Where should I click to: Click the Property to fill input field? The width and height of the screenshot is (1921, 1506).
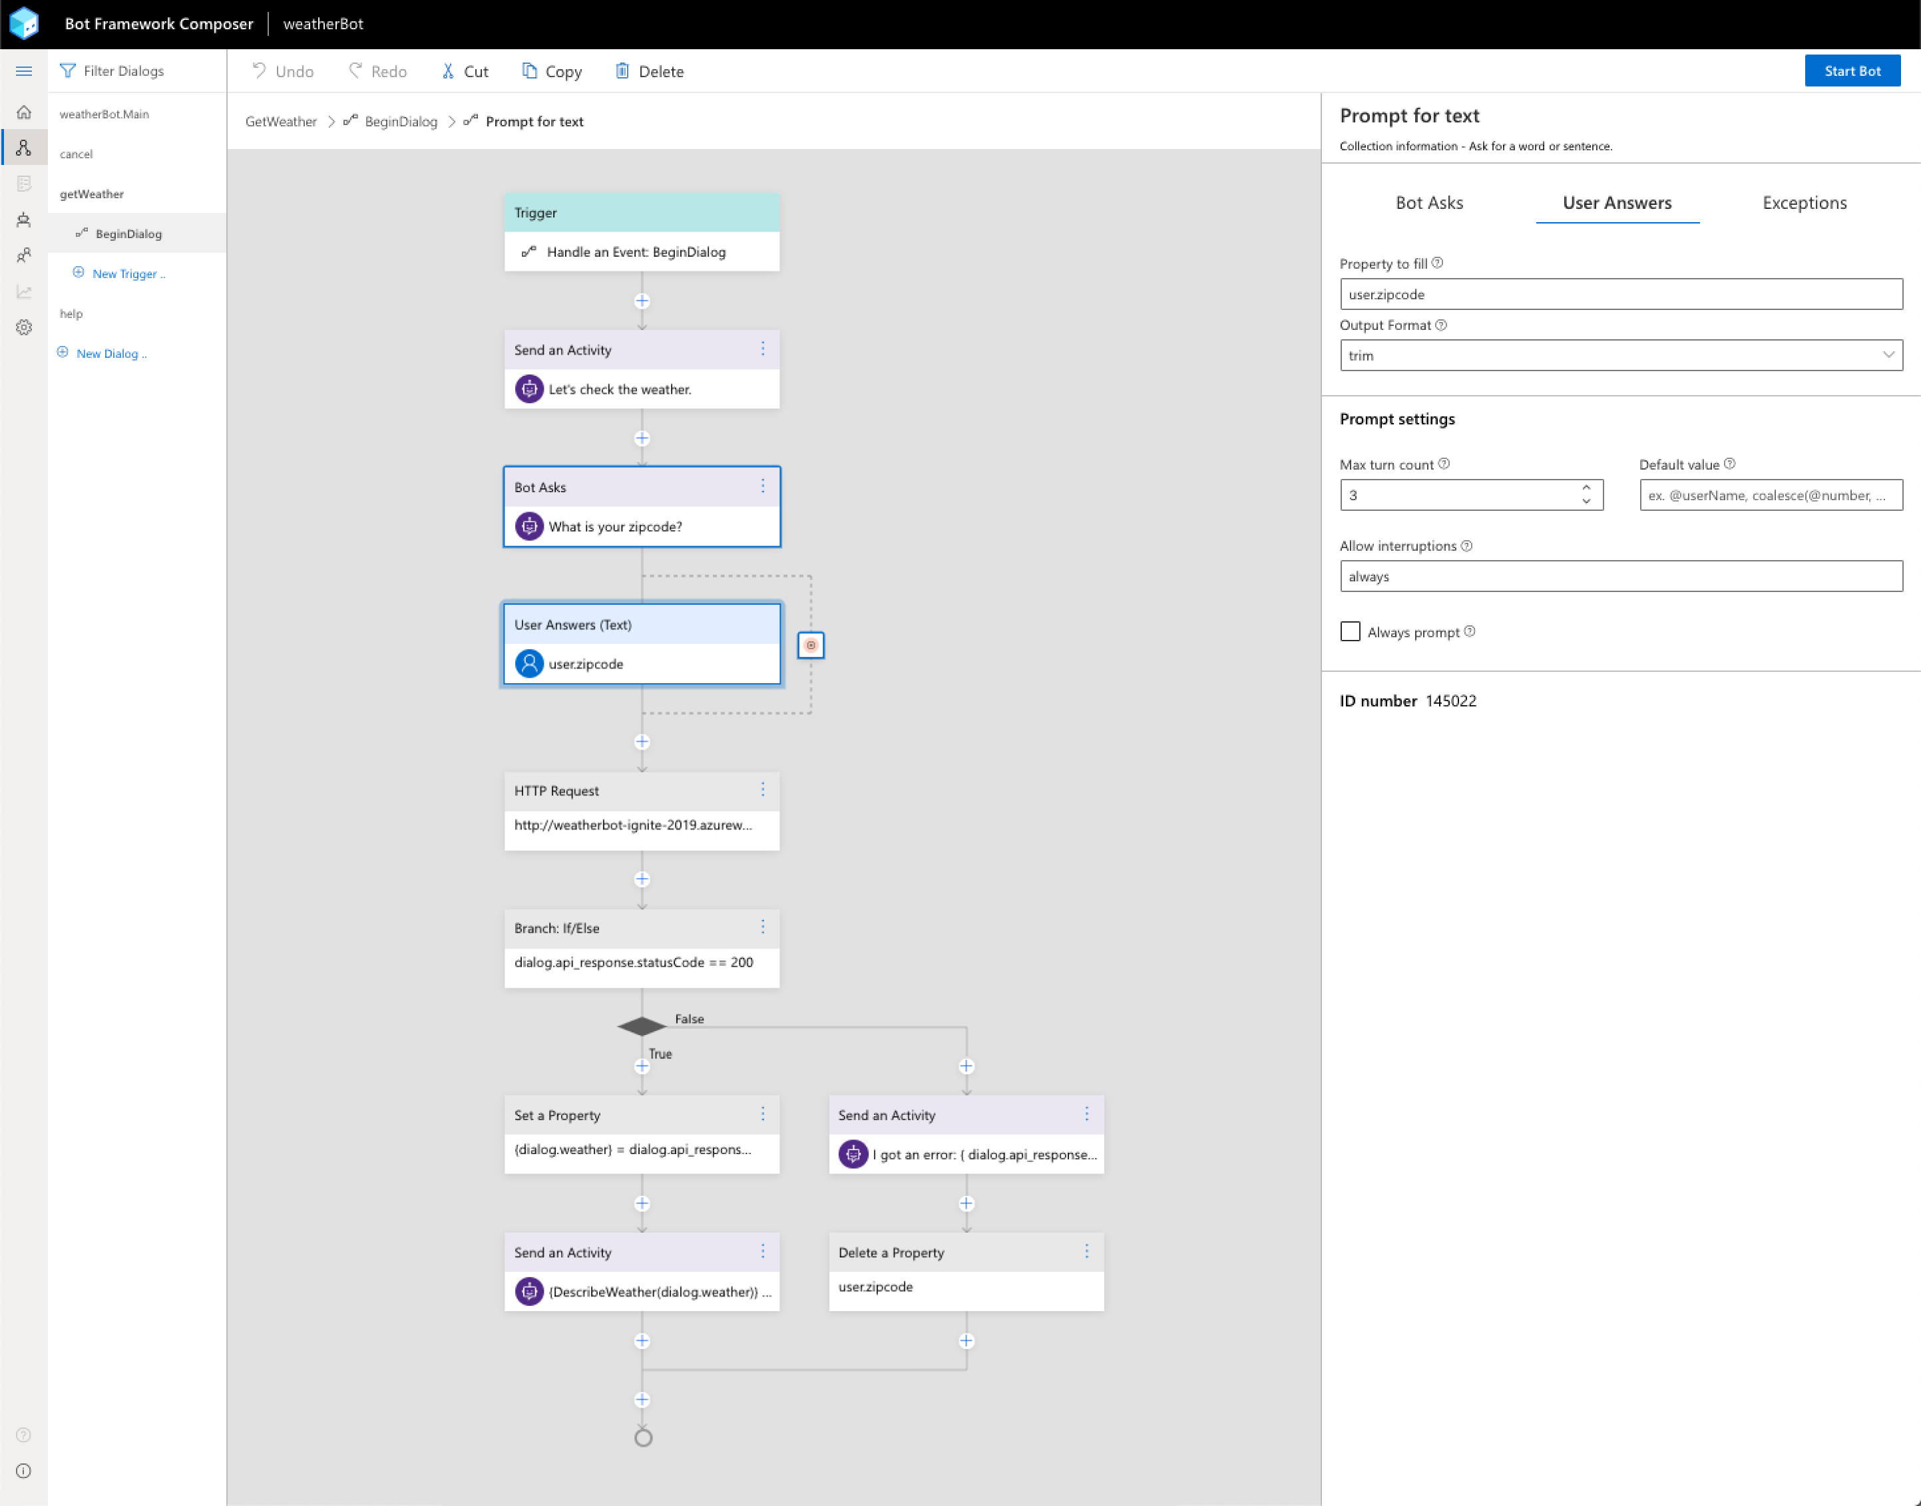click(1620, 293)
